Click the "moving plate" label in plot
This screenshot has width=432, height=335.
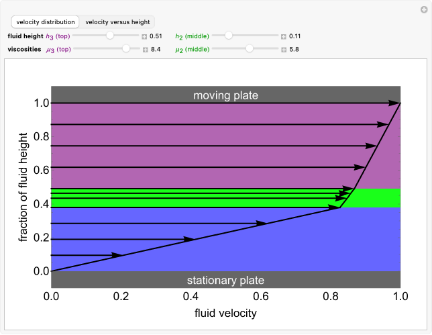tap(225, 95)
